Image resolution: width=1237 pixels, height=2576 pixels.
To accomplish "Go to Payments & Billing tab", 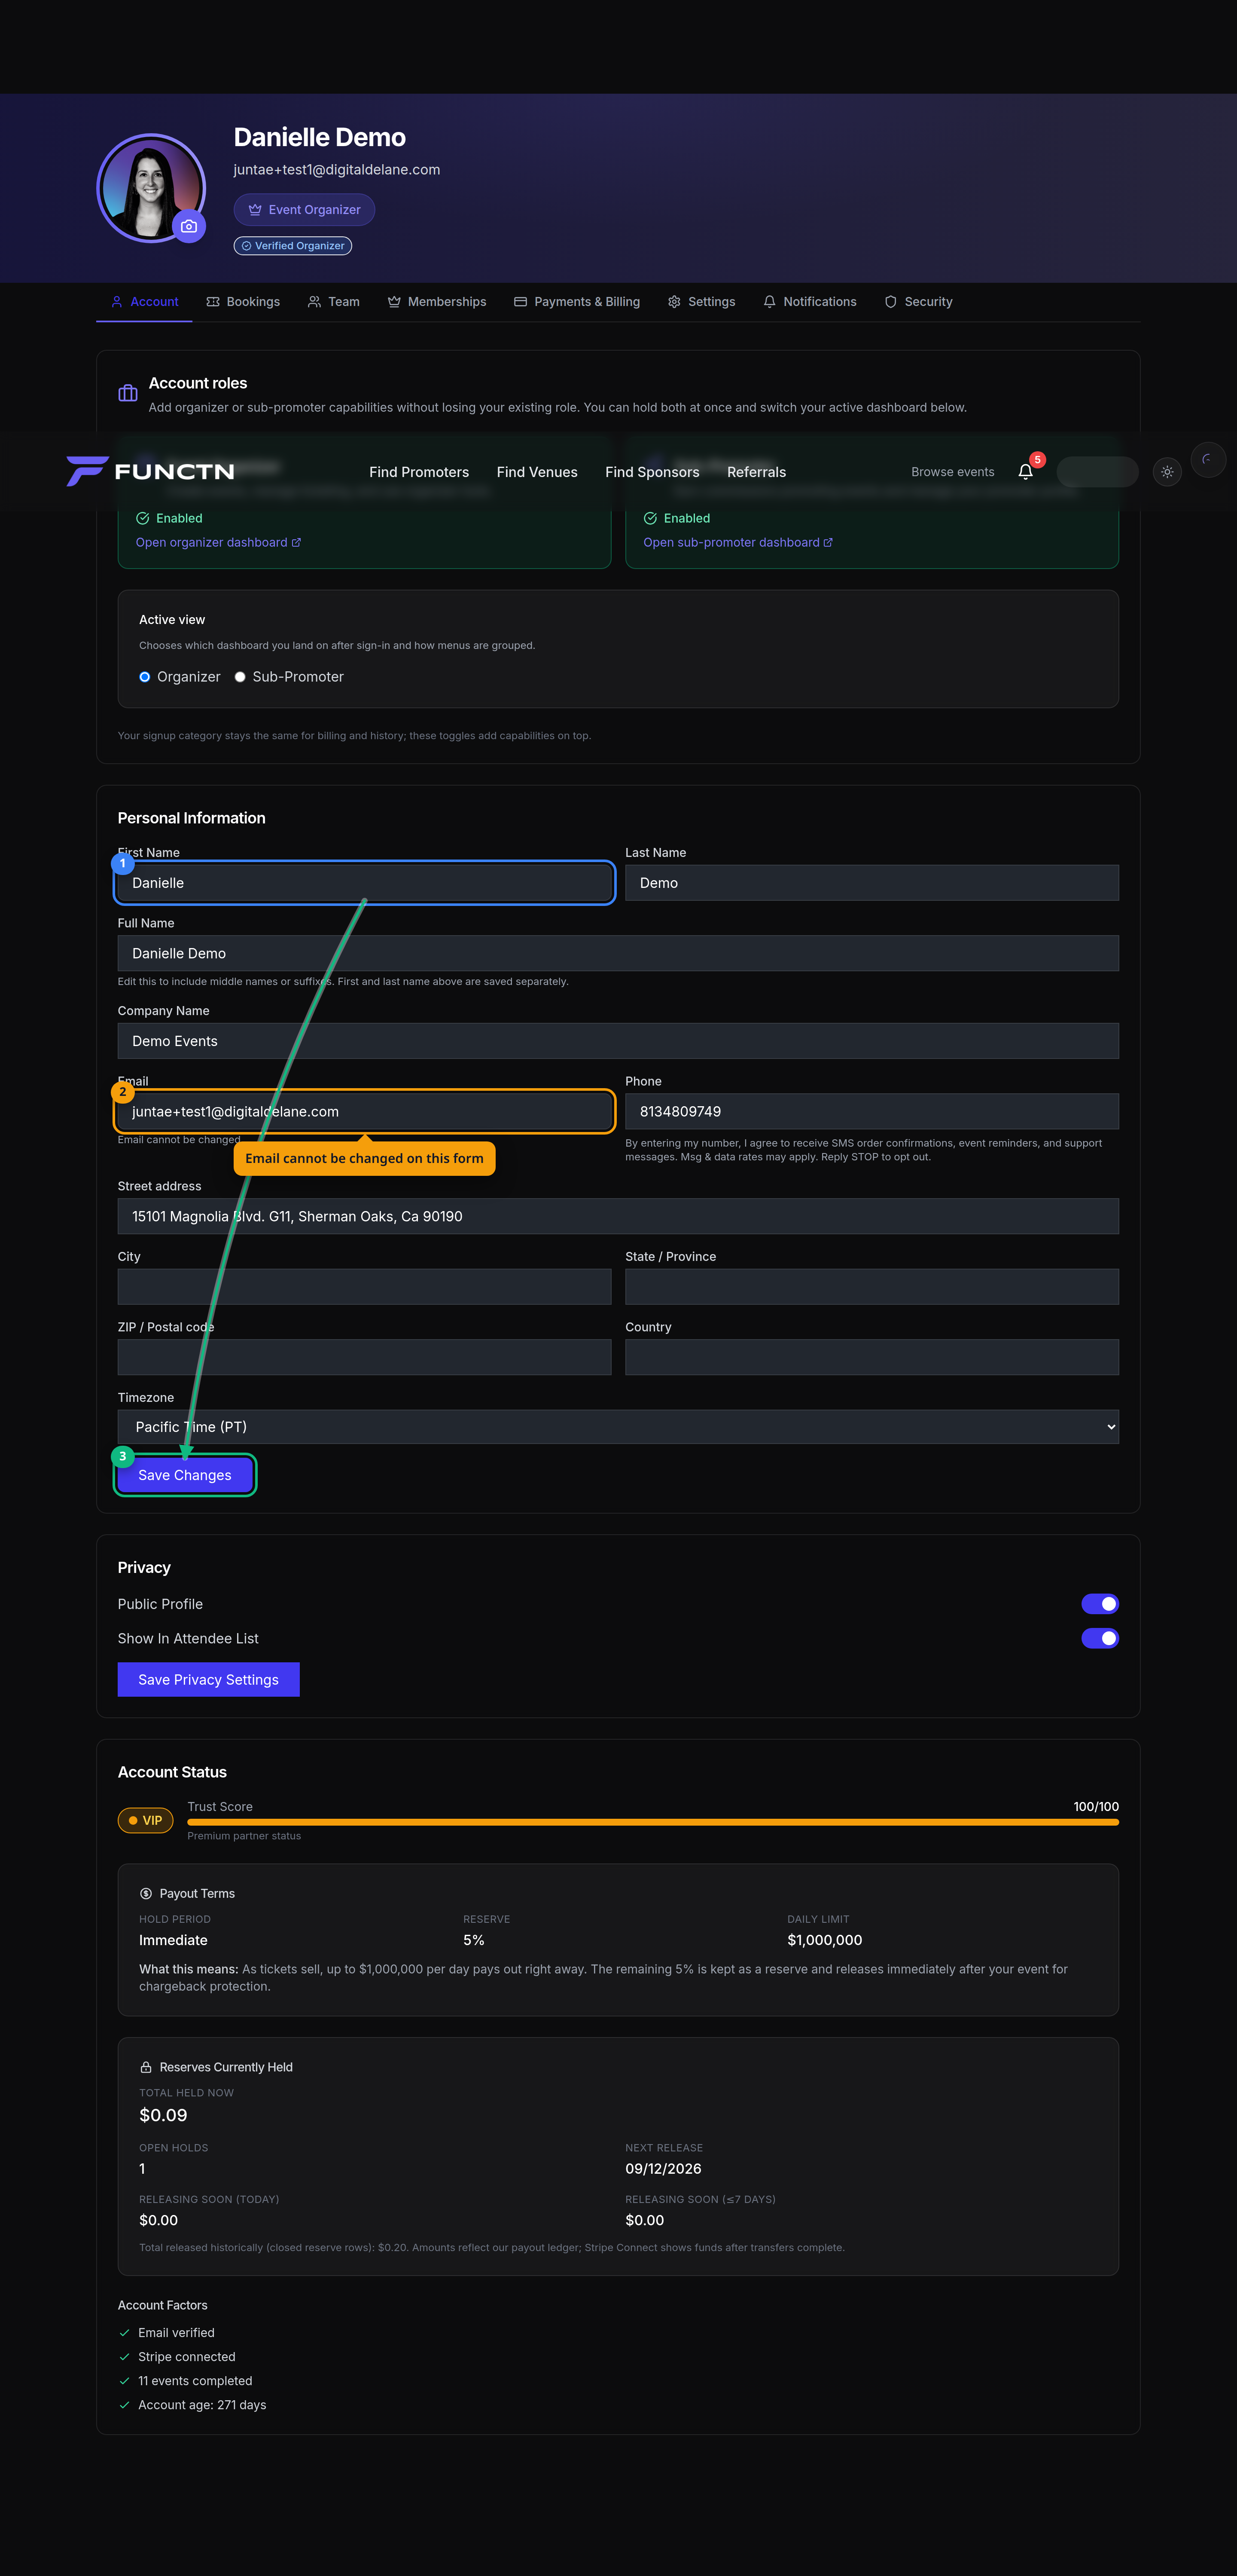I will coord(576,302).
